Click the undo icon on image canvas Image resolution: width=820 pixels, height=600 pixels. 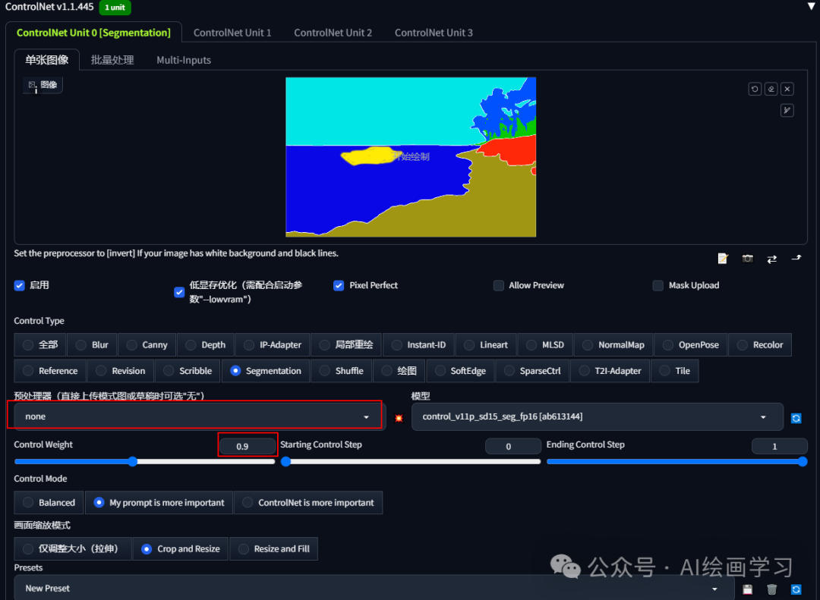[754, 89]
